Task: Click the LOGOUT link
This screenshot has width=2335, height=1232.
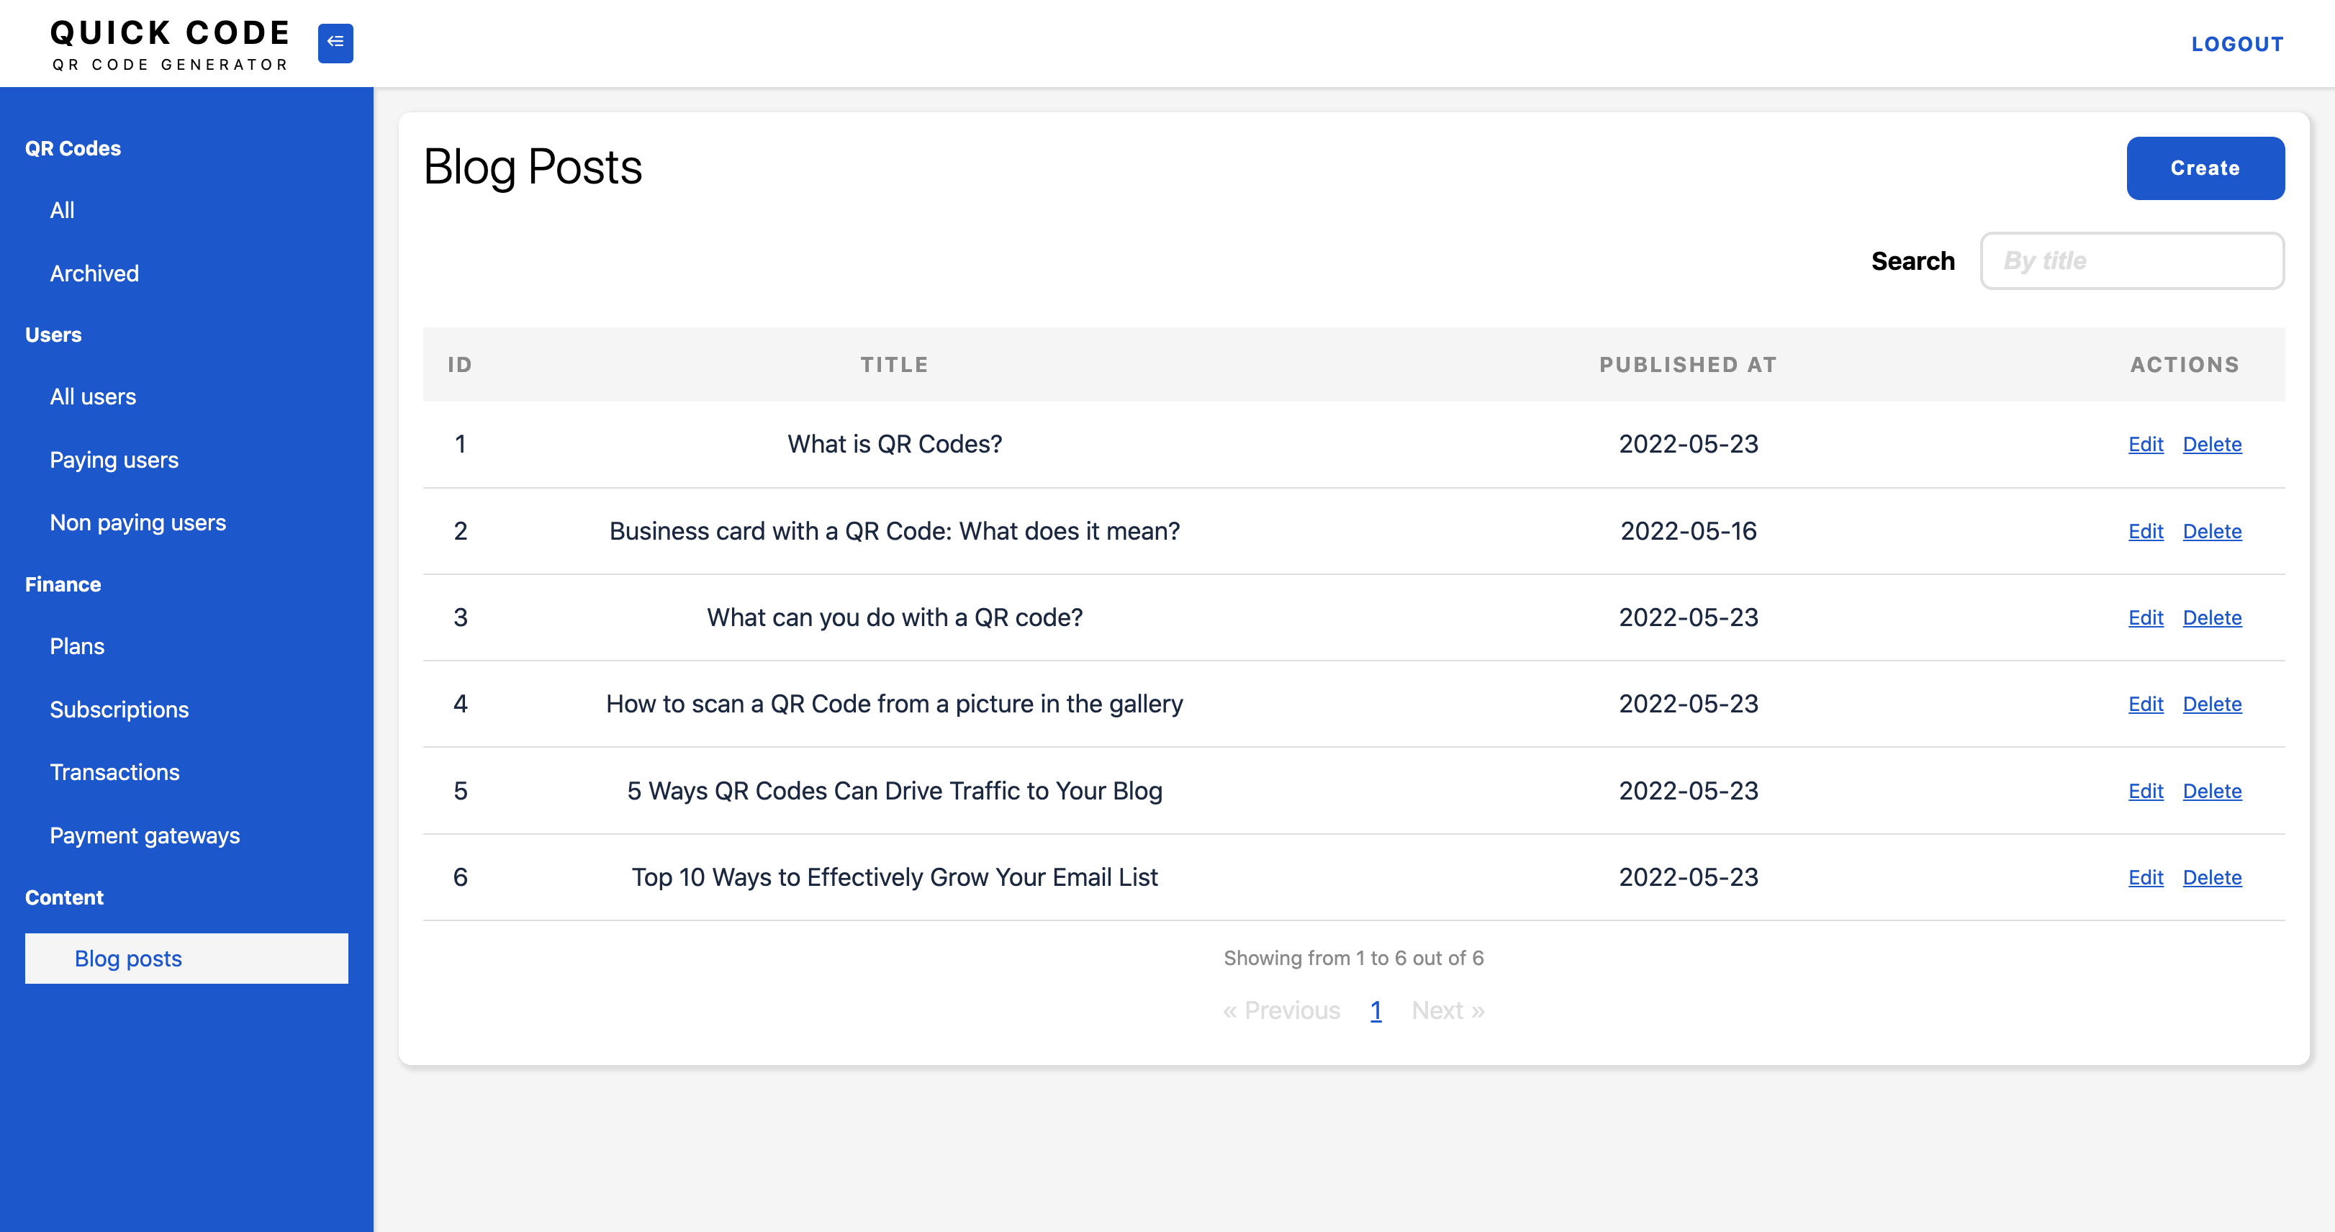Action: point(2237,43)
